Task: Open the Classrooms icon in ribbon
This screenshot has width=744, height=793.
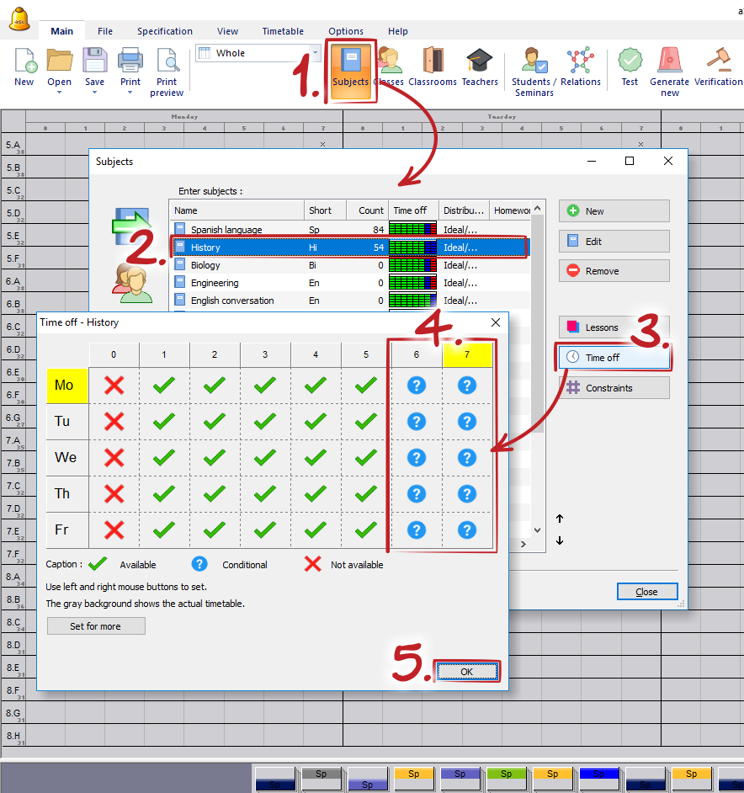Action: click(432, 62)
